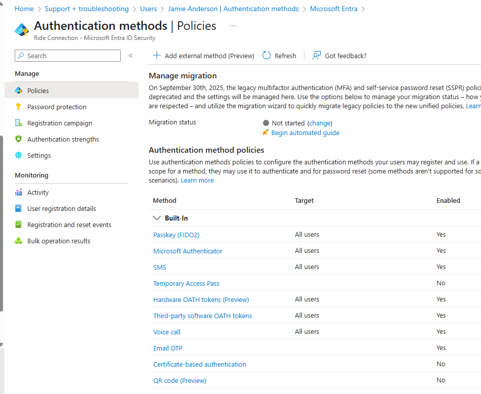Open Registration and reset events menu item
The height and width of the screenshot is (394, 481).
[x=69, y=225]
